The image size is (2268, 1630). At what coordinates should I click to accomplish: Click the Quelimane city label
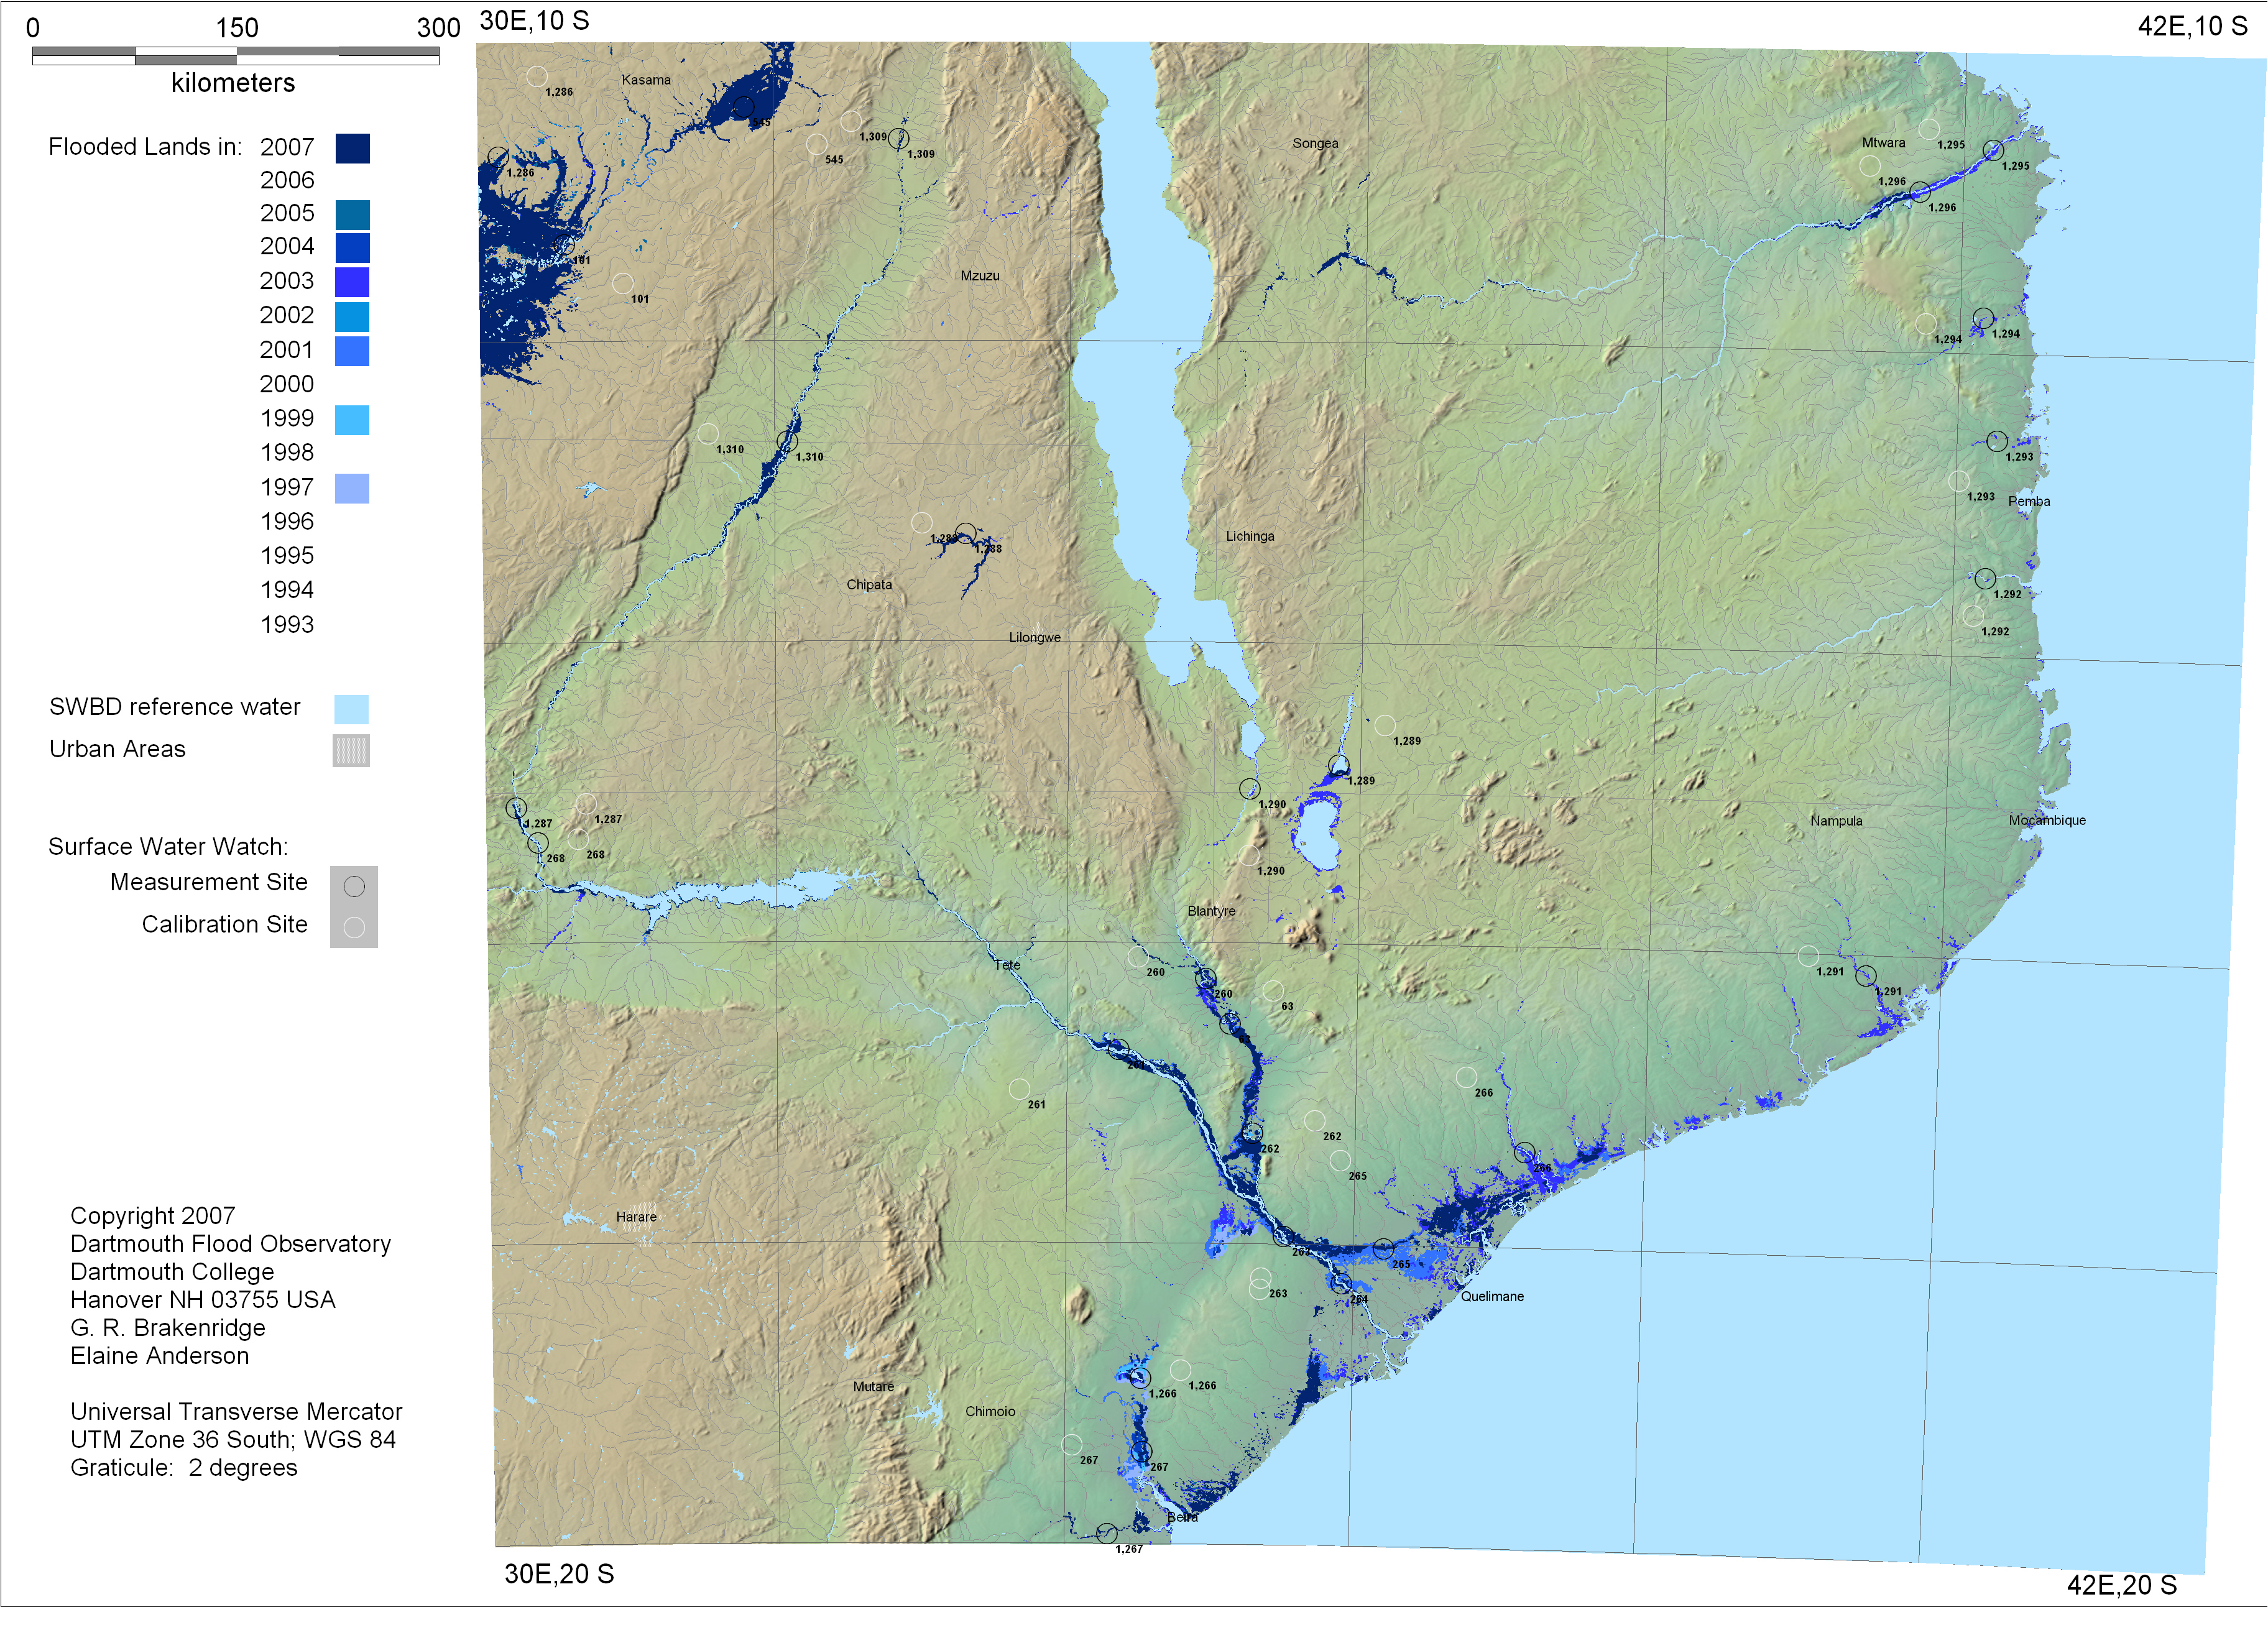[1492, 1296]
